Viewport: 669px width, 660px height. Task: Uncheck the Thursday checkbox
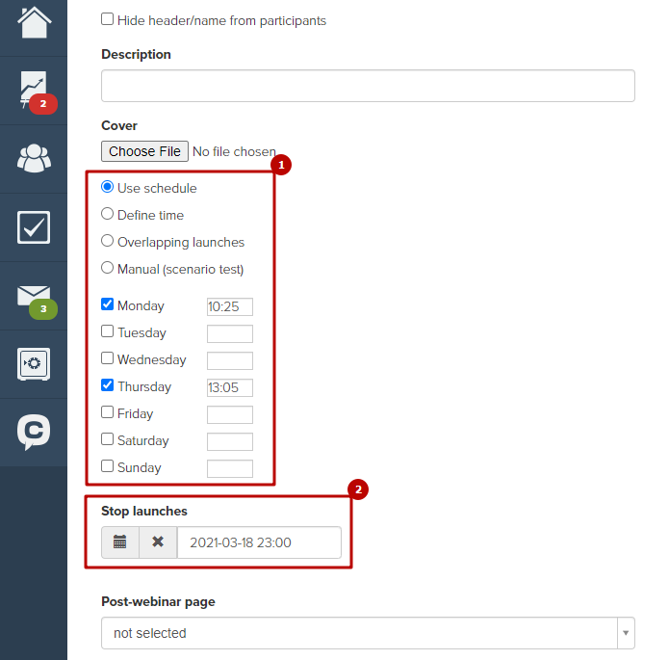point(107,384)
